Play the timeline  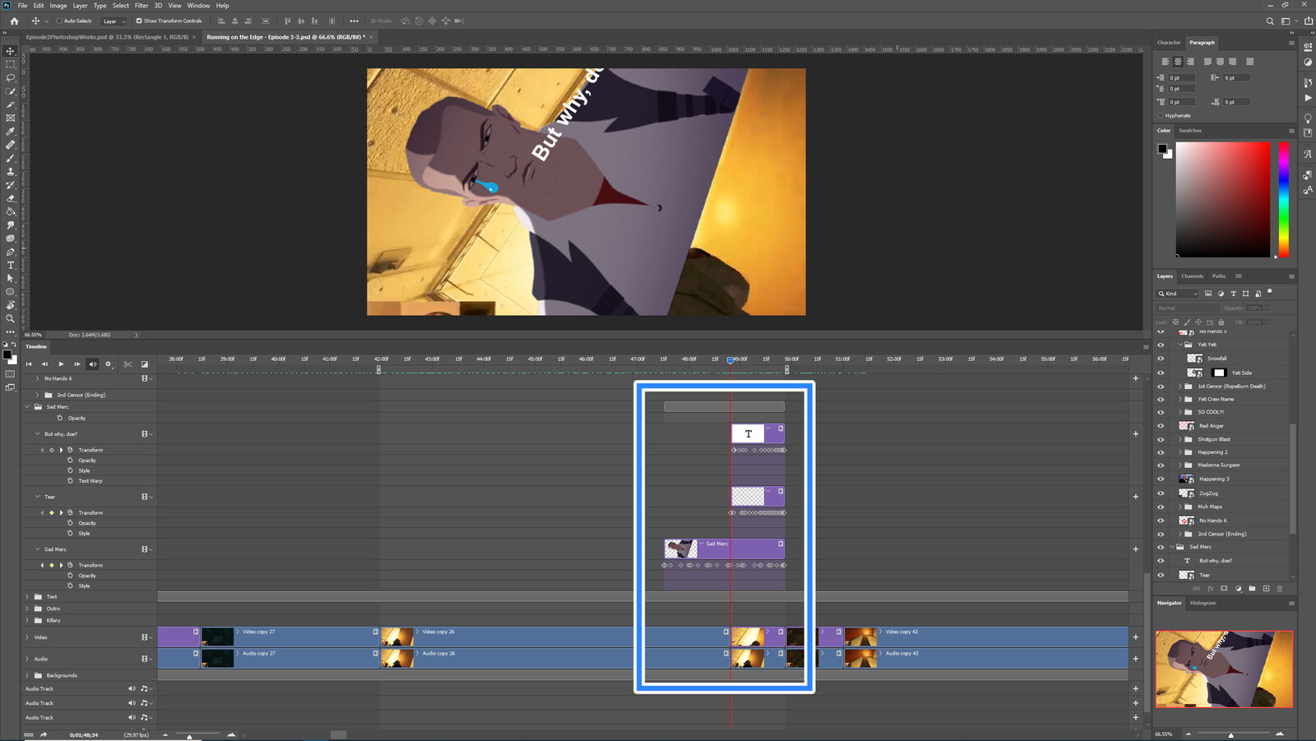click(61, 364)
